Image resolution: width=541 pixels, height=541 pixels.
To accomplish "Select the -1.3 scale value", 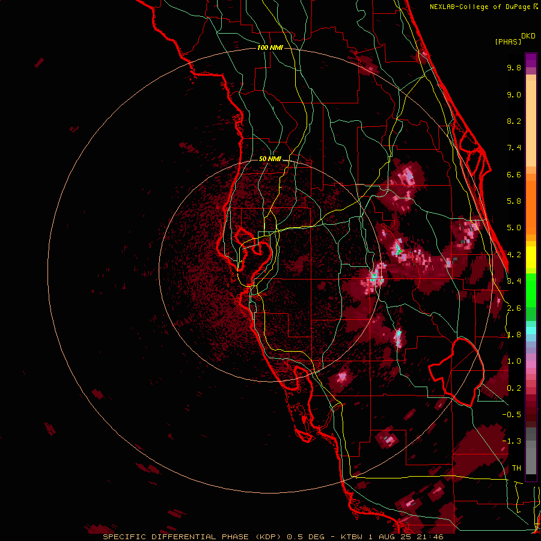I will [512, 441].
